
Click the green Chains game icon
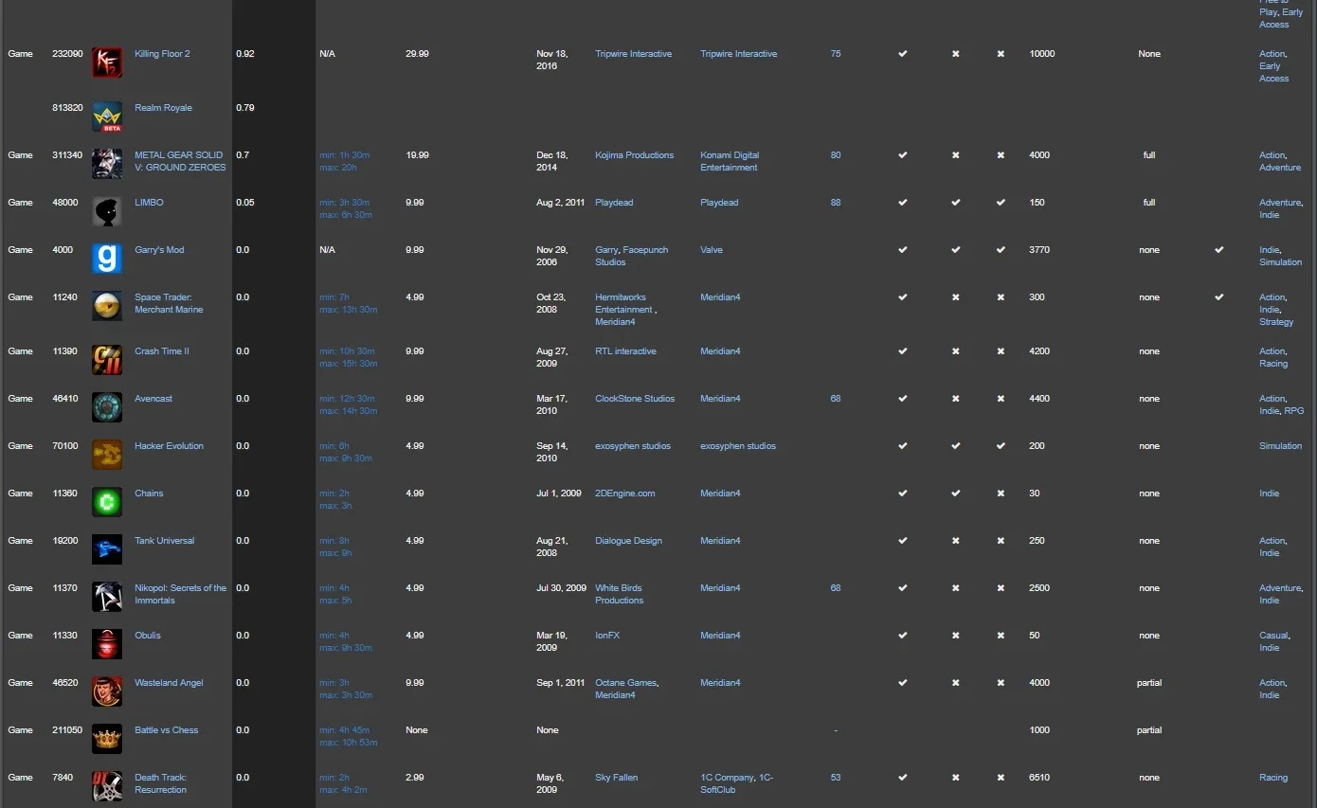coord(107,502)
